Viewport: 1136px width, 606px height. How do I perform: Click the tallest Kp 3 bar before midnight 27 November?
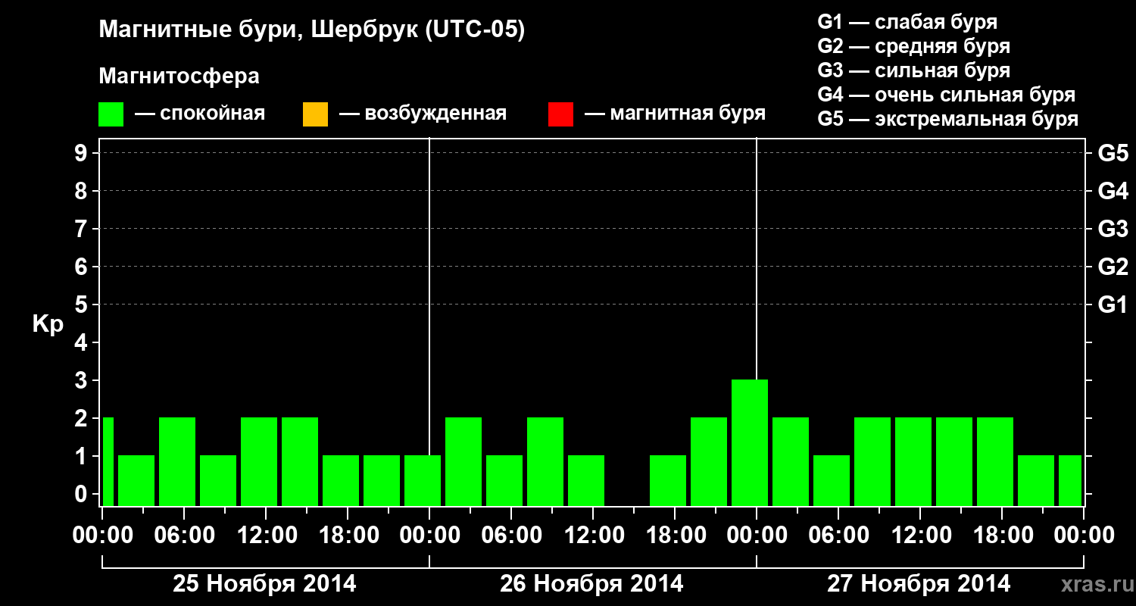click(x=750, y=442)
